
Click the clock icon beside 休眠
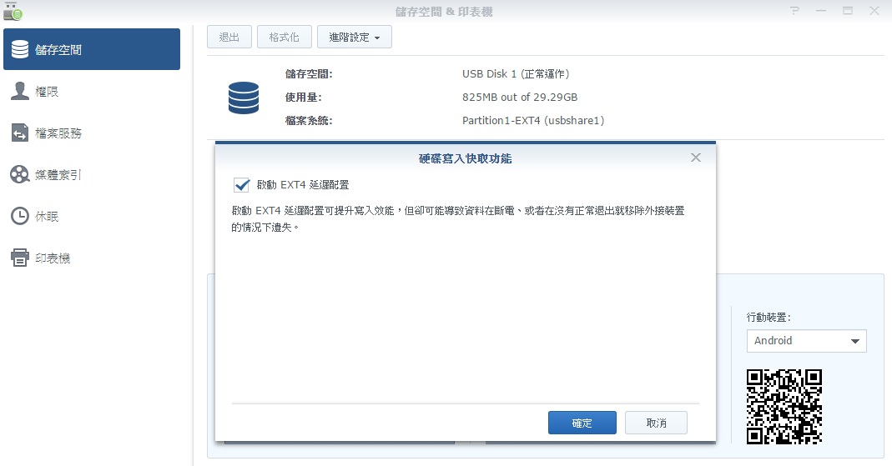coord(20,216)
